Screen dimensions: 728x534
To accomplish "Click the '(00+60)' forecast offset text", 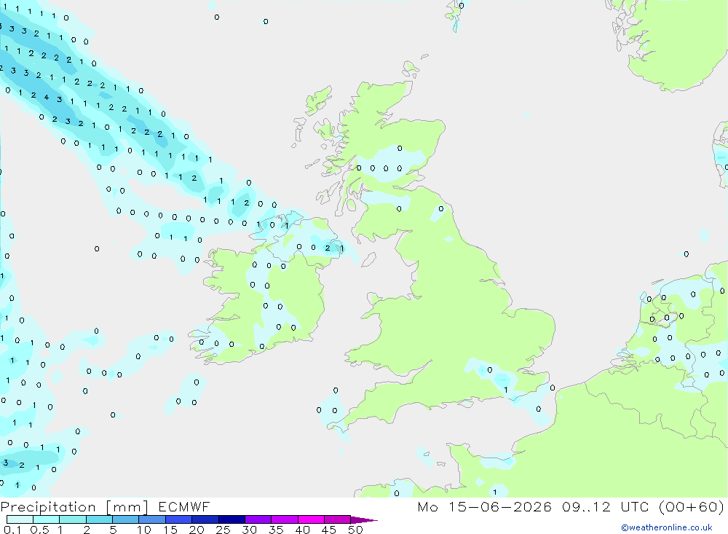I will coord(692,506).
